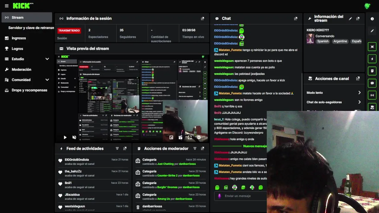Click the pencil icon in the right rail
379x213 pixels.
372,31
